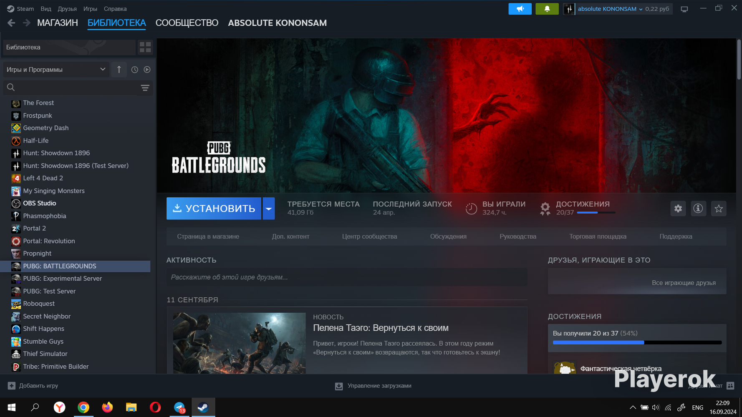742x417 pixels.
Task: Open Страница в магазине link
Action: 208,236
